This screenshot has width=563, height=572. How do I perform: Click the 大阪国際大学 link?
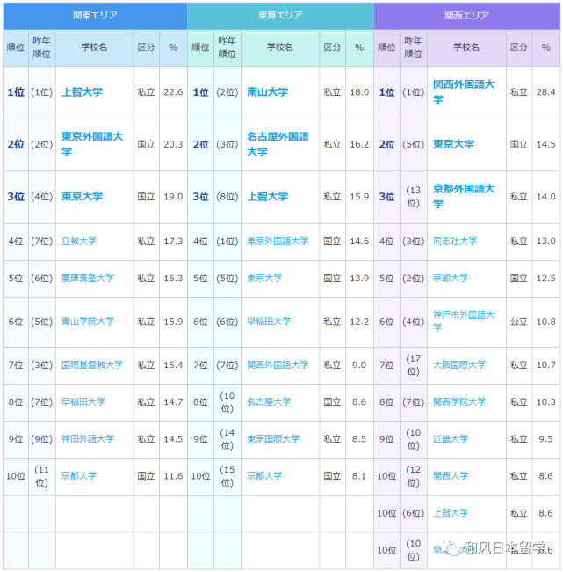click(459, 365)
